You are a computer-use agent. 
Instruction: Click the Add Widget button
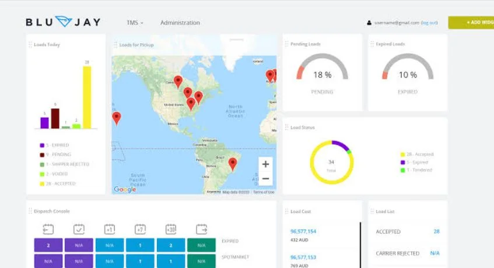pyautogui.click(x=471, y=22)
